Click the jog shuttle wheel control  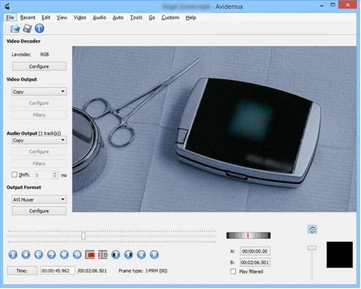[x=249, y=235]
